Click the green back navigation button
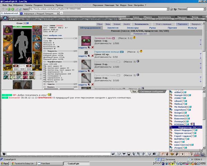 point(9,9)
